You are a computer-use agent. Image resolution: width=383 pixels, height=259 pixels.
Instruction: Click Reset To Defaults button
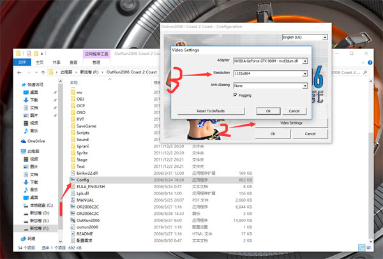(211, 111)
